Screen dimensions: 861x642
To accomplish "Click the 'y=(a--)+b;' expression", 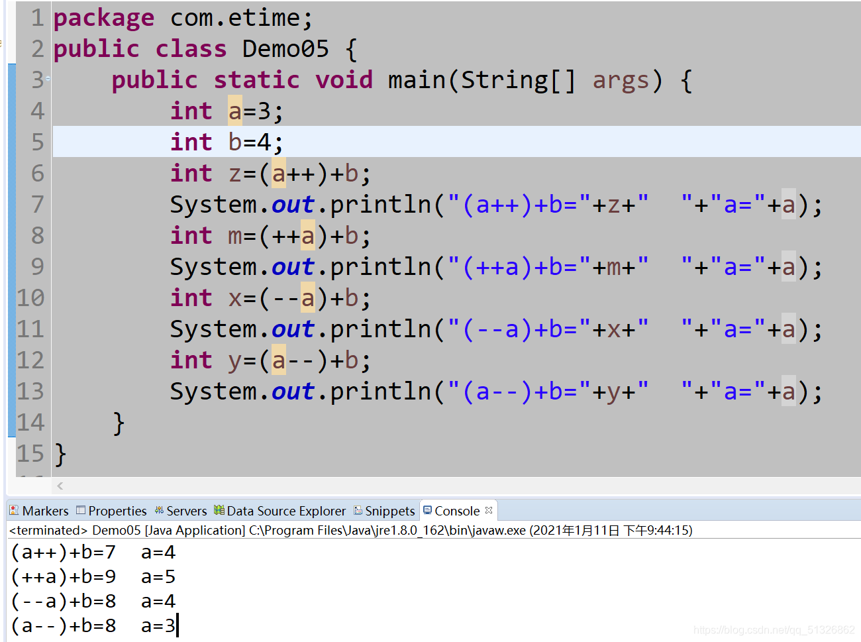I will click(299, 360).
